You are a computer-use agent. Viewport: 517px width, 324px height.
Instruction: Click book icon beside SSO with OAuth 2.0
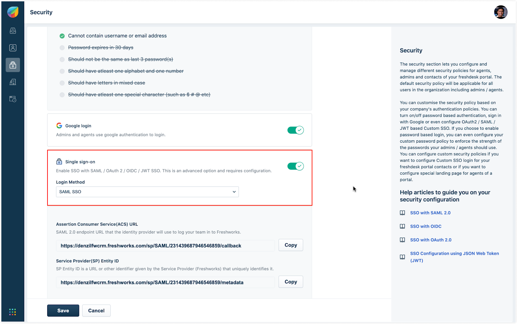[x=402, y=240]
